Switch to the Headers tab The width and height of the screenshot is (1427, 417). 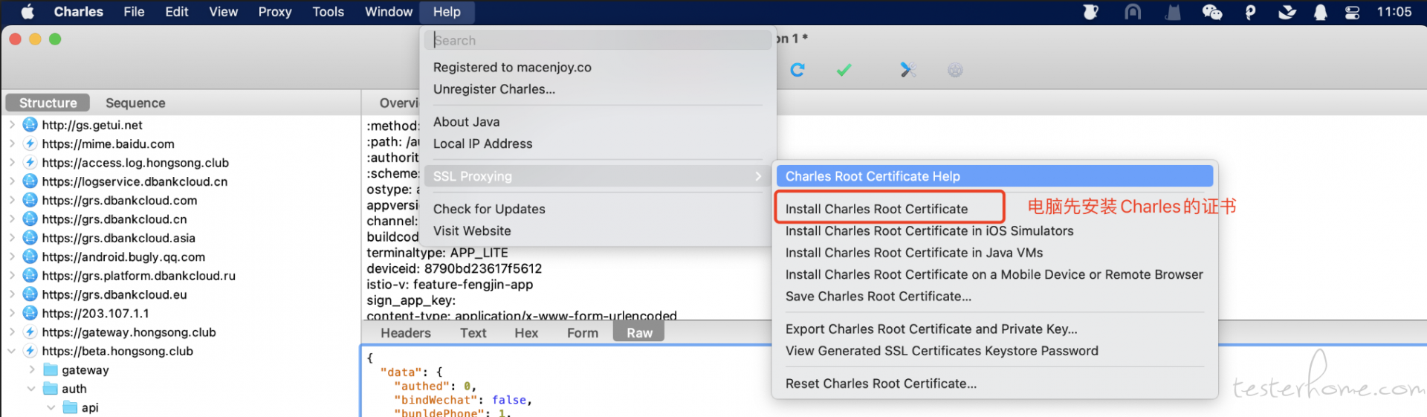(405, 333)
